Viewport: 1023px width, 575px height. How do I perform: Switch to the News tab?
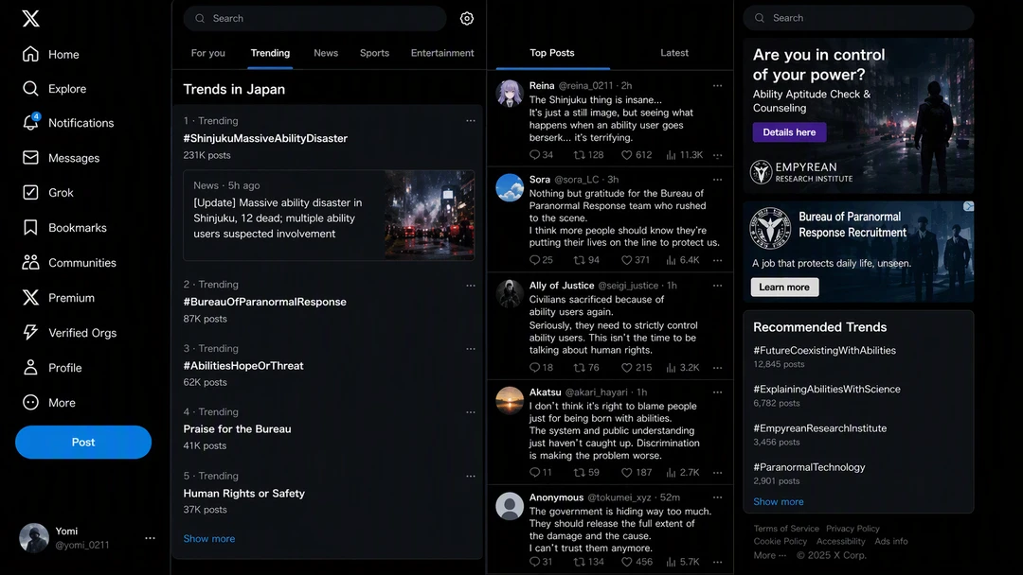(x=326, y=53)
